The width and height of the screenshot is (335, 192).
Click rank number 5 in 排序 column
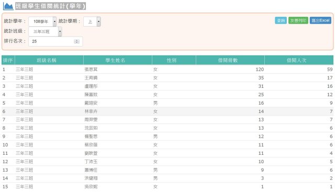click(4, 103)
